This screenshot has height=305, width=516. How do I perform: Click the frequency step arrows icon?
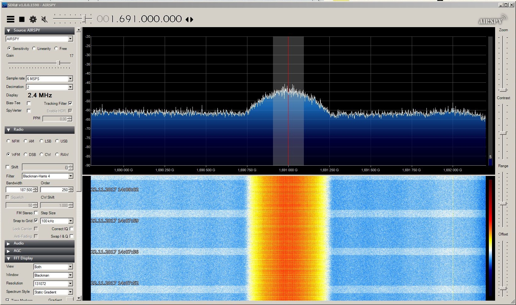(x=189, y=19)
